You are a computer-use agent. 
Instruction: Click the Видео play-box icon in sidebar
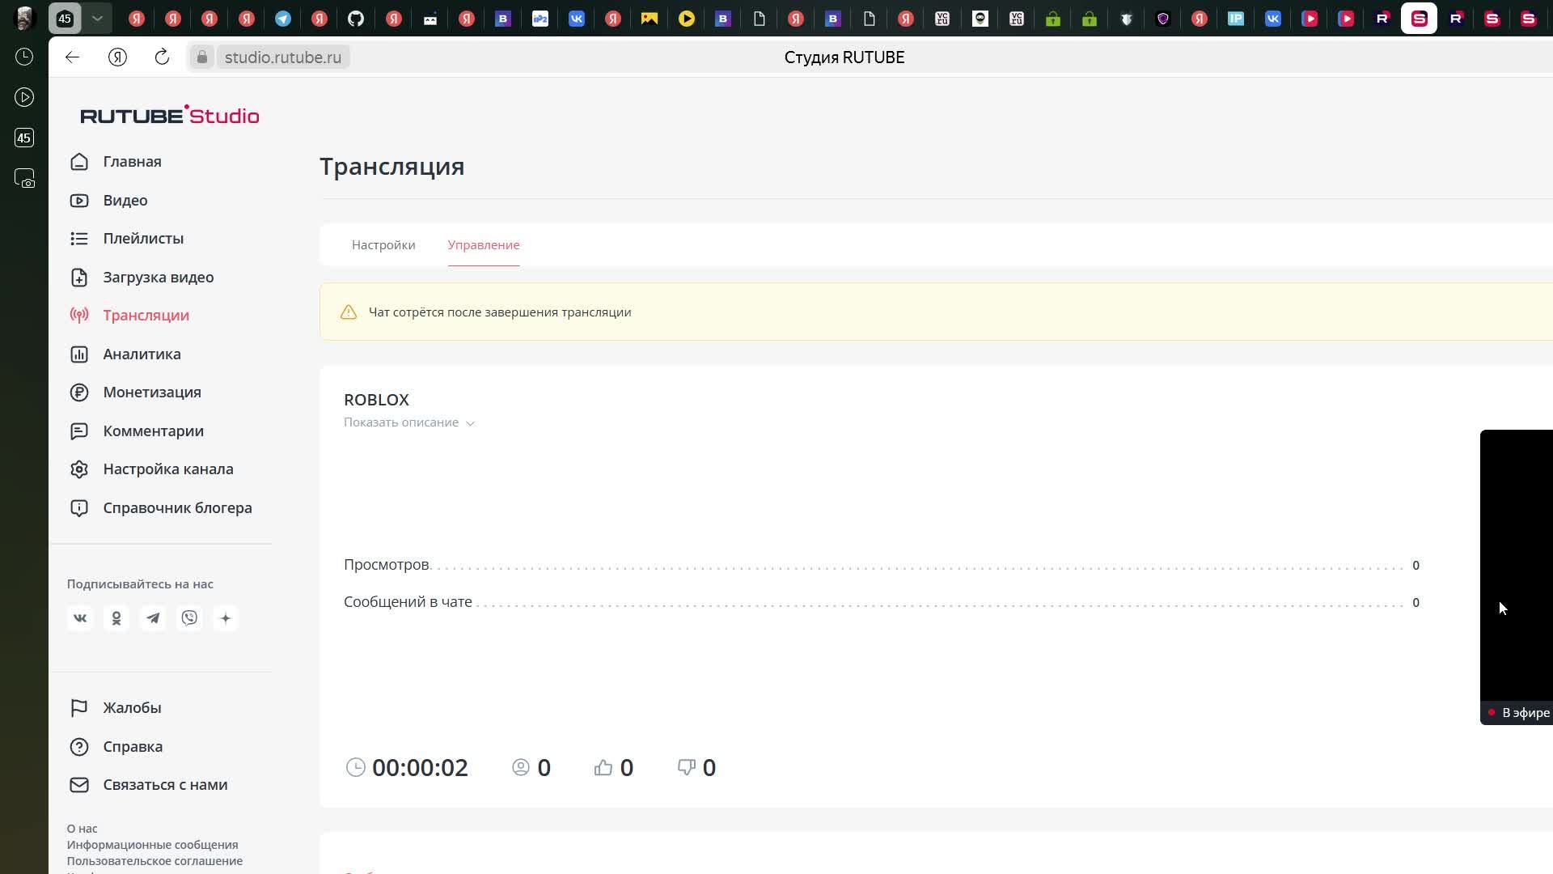click(x=79, y=201)
